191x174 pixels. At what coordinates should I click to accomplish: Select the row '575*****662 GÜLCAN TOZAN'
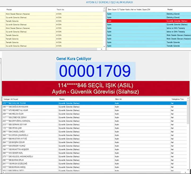[94, 103]
